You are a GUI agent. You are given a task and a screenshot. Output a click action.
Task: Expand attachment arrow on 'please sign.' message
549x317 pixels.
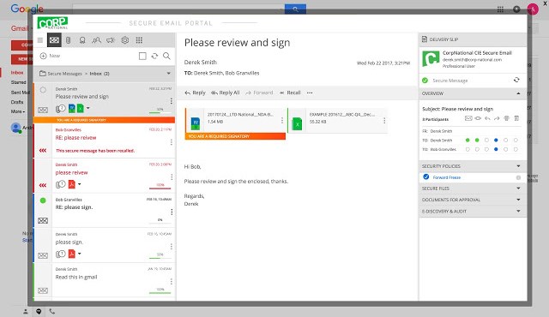point(80,254)
